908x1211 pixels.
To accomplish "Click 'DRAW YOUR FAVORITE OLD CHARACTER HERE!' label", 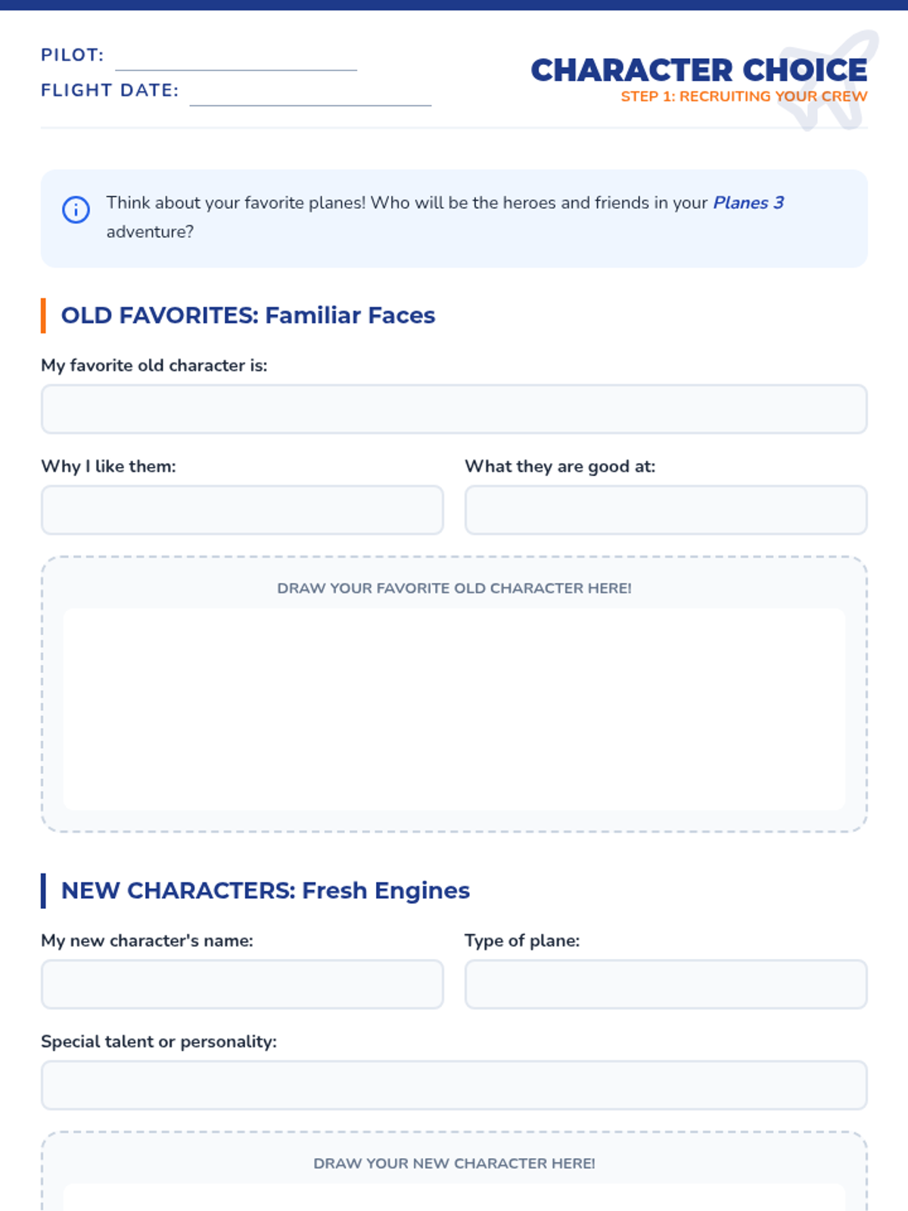I will coord(454,588).
